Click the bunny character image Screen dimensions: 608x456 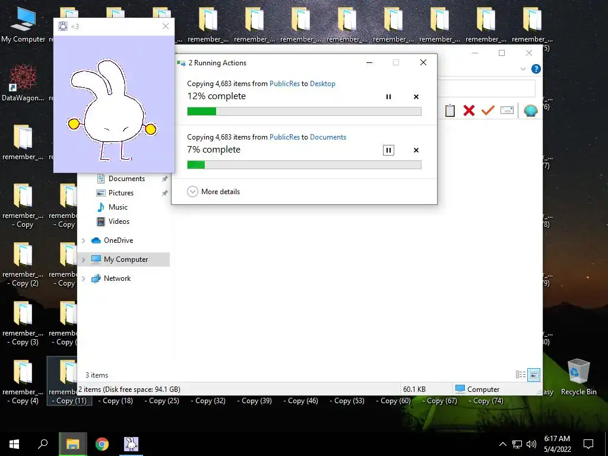[112, 110]
